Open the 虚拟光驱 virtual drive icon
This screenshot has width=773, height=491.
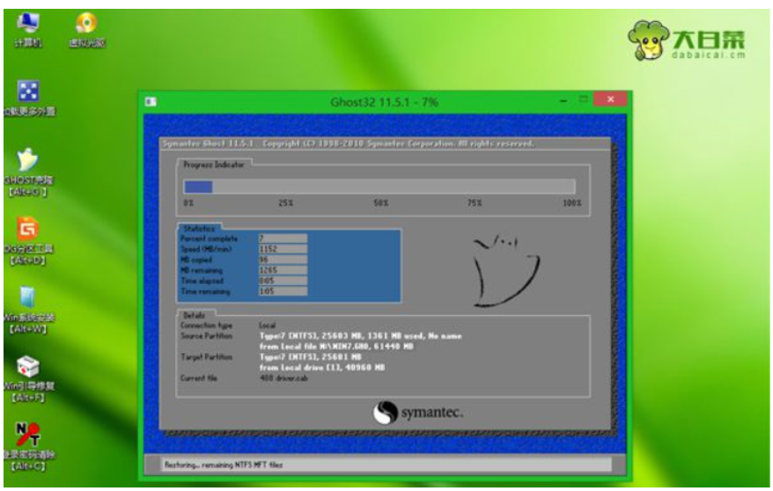(x=87, y=30)
